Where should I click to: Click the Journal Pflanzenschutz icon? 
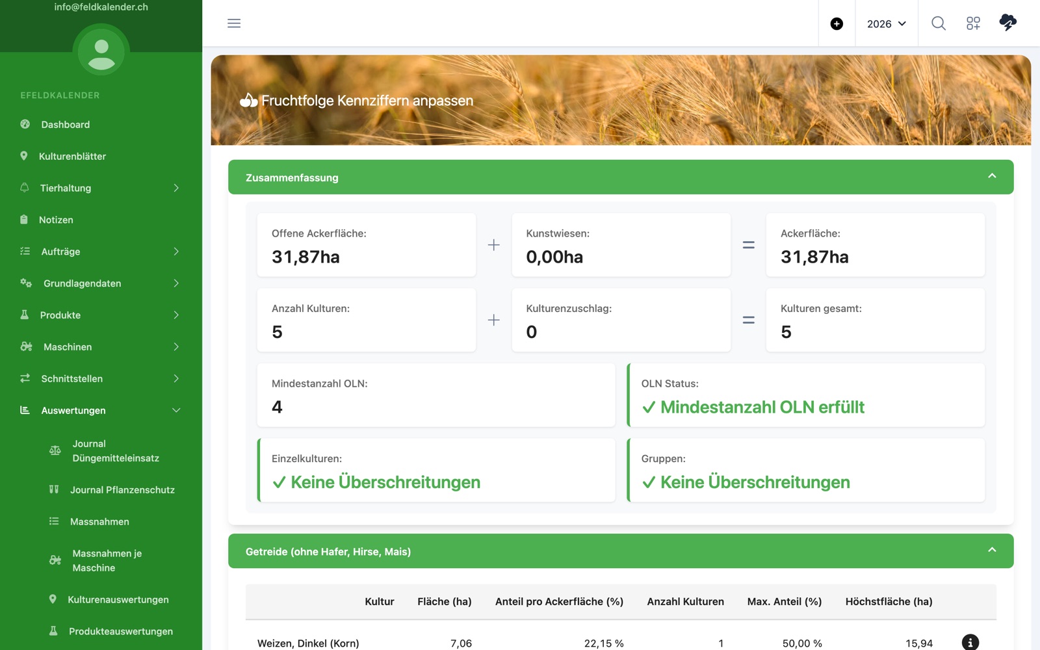[x=54, y=489]
